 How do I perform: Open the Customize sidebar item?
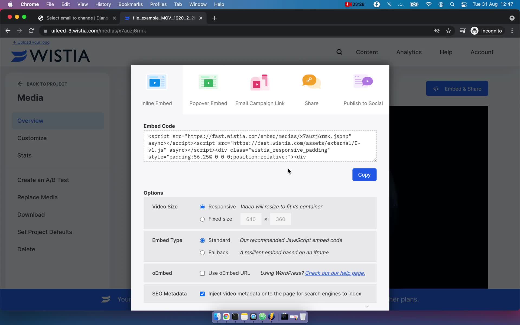tap(32, 138)
